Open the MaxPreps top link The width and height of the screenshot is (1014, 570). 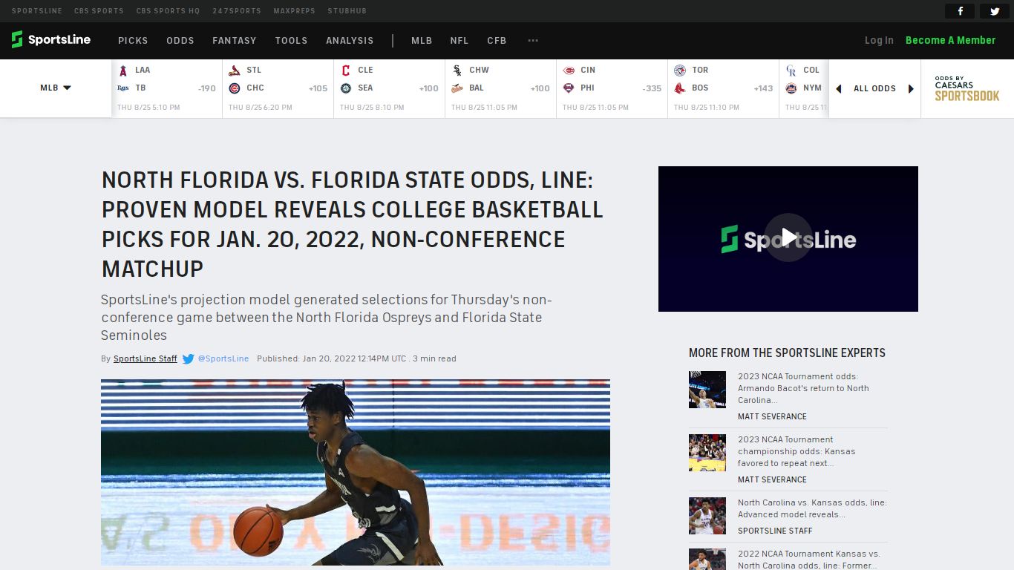pos(294,11)
